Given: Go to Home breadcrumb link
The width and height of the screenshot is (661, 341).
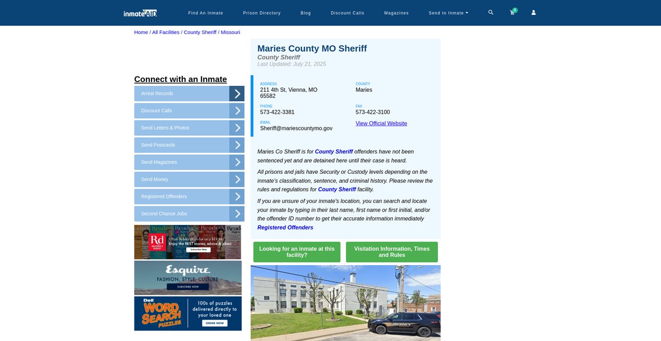Looking at the screenshot, I should (141, 32).
